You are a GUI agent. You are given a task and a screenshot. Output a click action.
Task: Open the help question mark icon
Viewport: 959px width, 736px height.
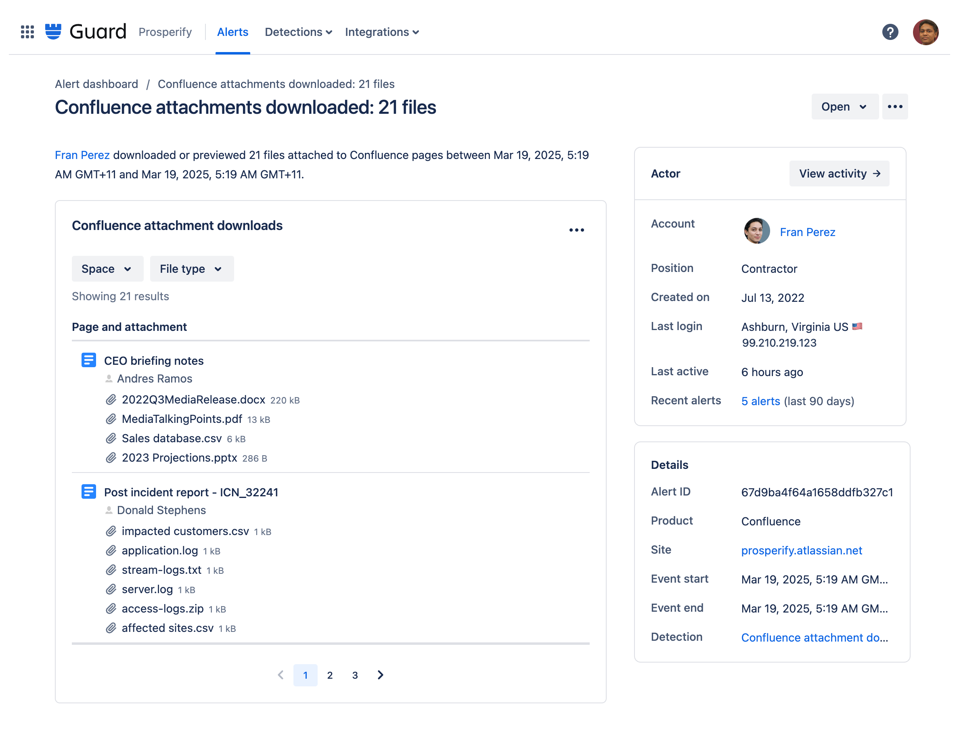(889, 32)
